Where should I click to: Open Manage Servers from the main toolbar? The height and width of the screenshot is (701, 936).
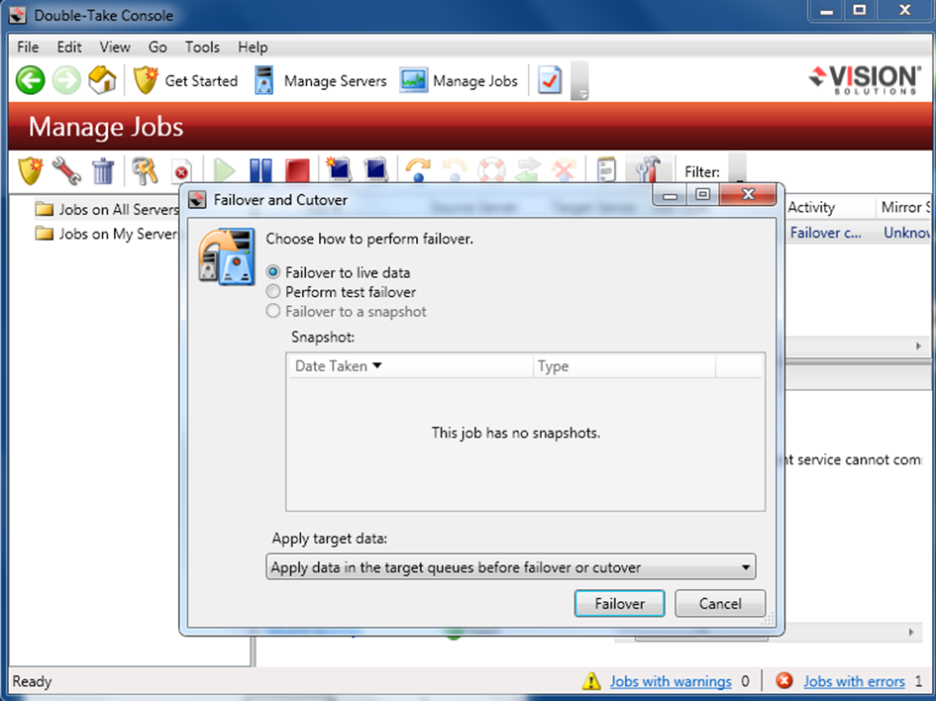coord(321,80)
